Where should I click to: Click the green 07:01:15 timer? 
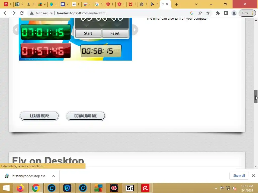[x=46, y=32]
